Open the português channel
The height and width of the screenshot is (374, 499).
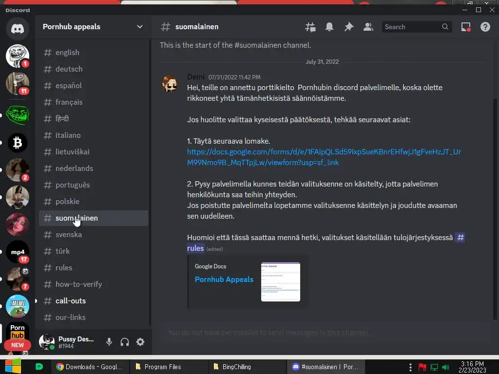(94, 185)
